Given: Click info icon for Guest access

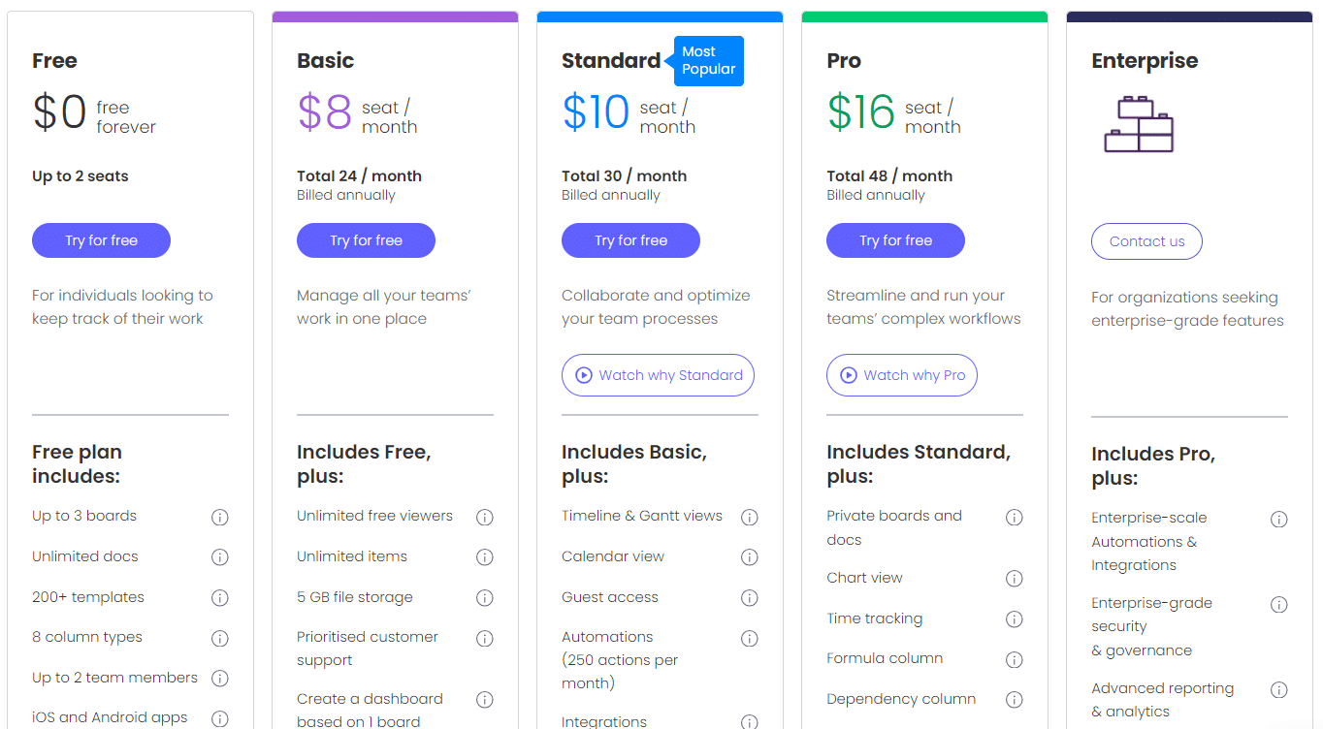Looking at the screenshot, I should pos(750,598).
